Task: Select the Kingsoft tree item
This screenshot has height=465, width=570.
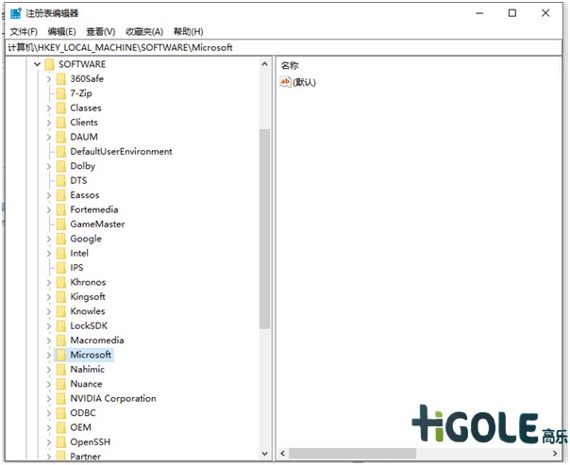Action: [88, 296]
